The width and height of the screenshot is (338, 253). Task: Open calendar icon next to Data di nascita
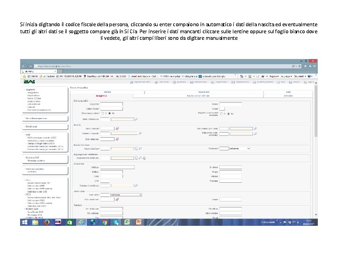(x=117, y=128)
